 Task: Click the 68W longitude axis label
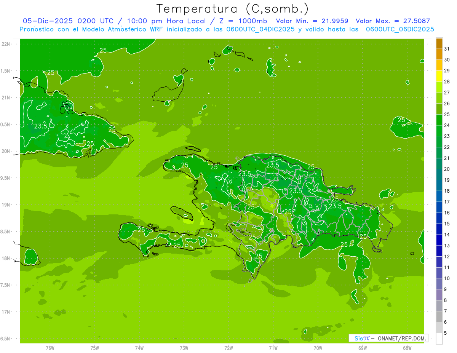[x=407, y=348]
